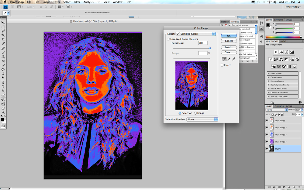This screenshot has height=190, width=304.
Task: Select the Brush tool
Action: coord(3,53)
